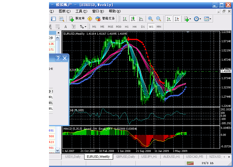The height and width of the screenshot is (167, 233).
Task: Insert a text label with the A tool
Action: point(65,27)
